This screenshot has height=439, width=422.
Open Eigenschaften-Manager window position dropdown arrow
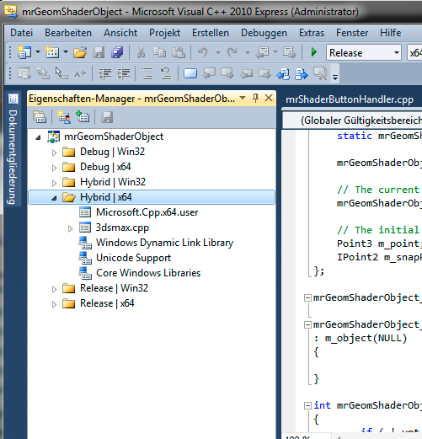click(x=243, y=98)
